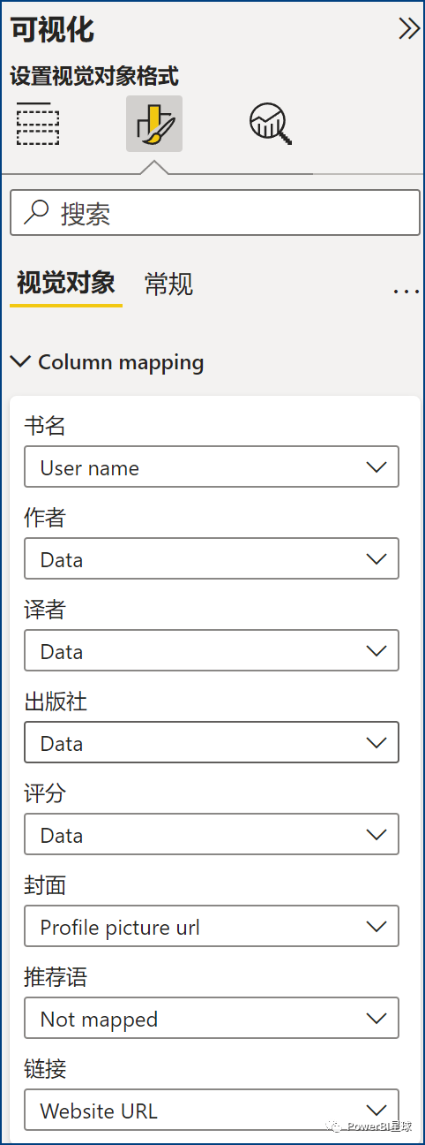Viewport: 425px width, 1145px height.
Task: Click the 可视化 pane title
Action: click(52, 29)
